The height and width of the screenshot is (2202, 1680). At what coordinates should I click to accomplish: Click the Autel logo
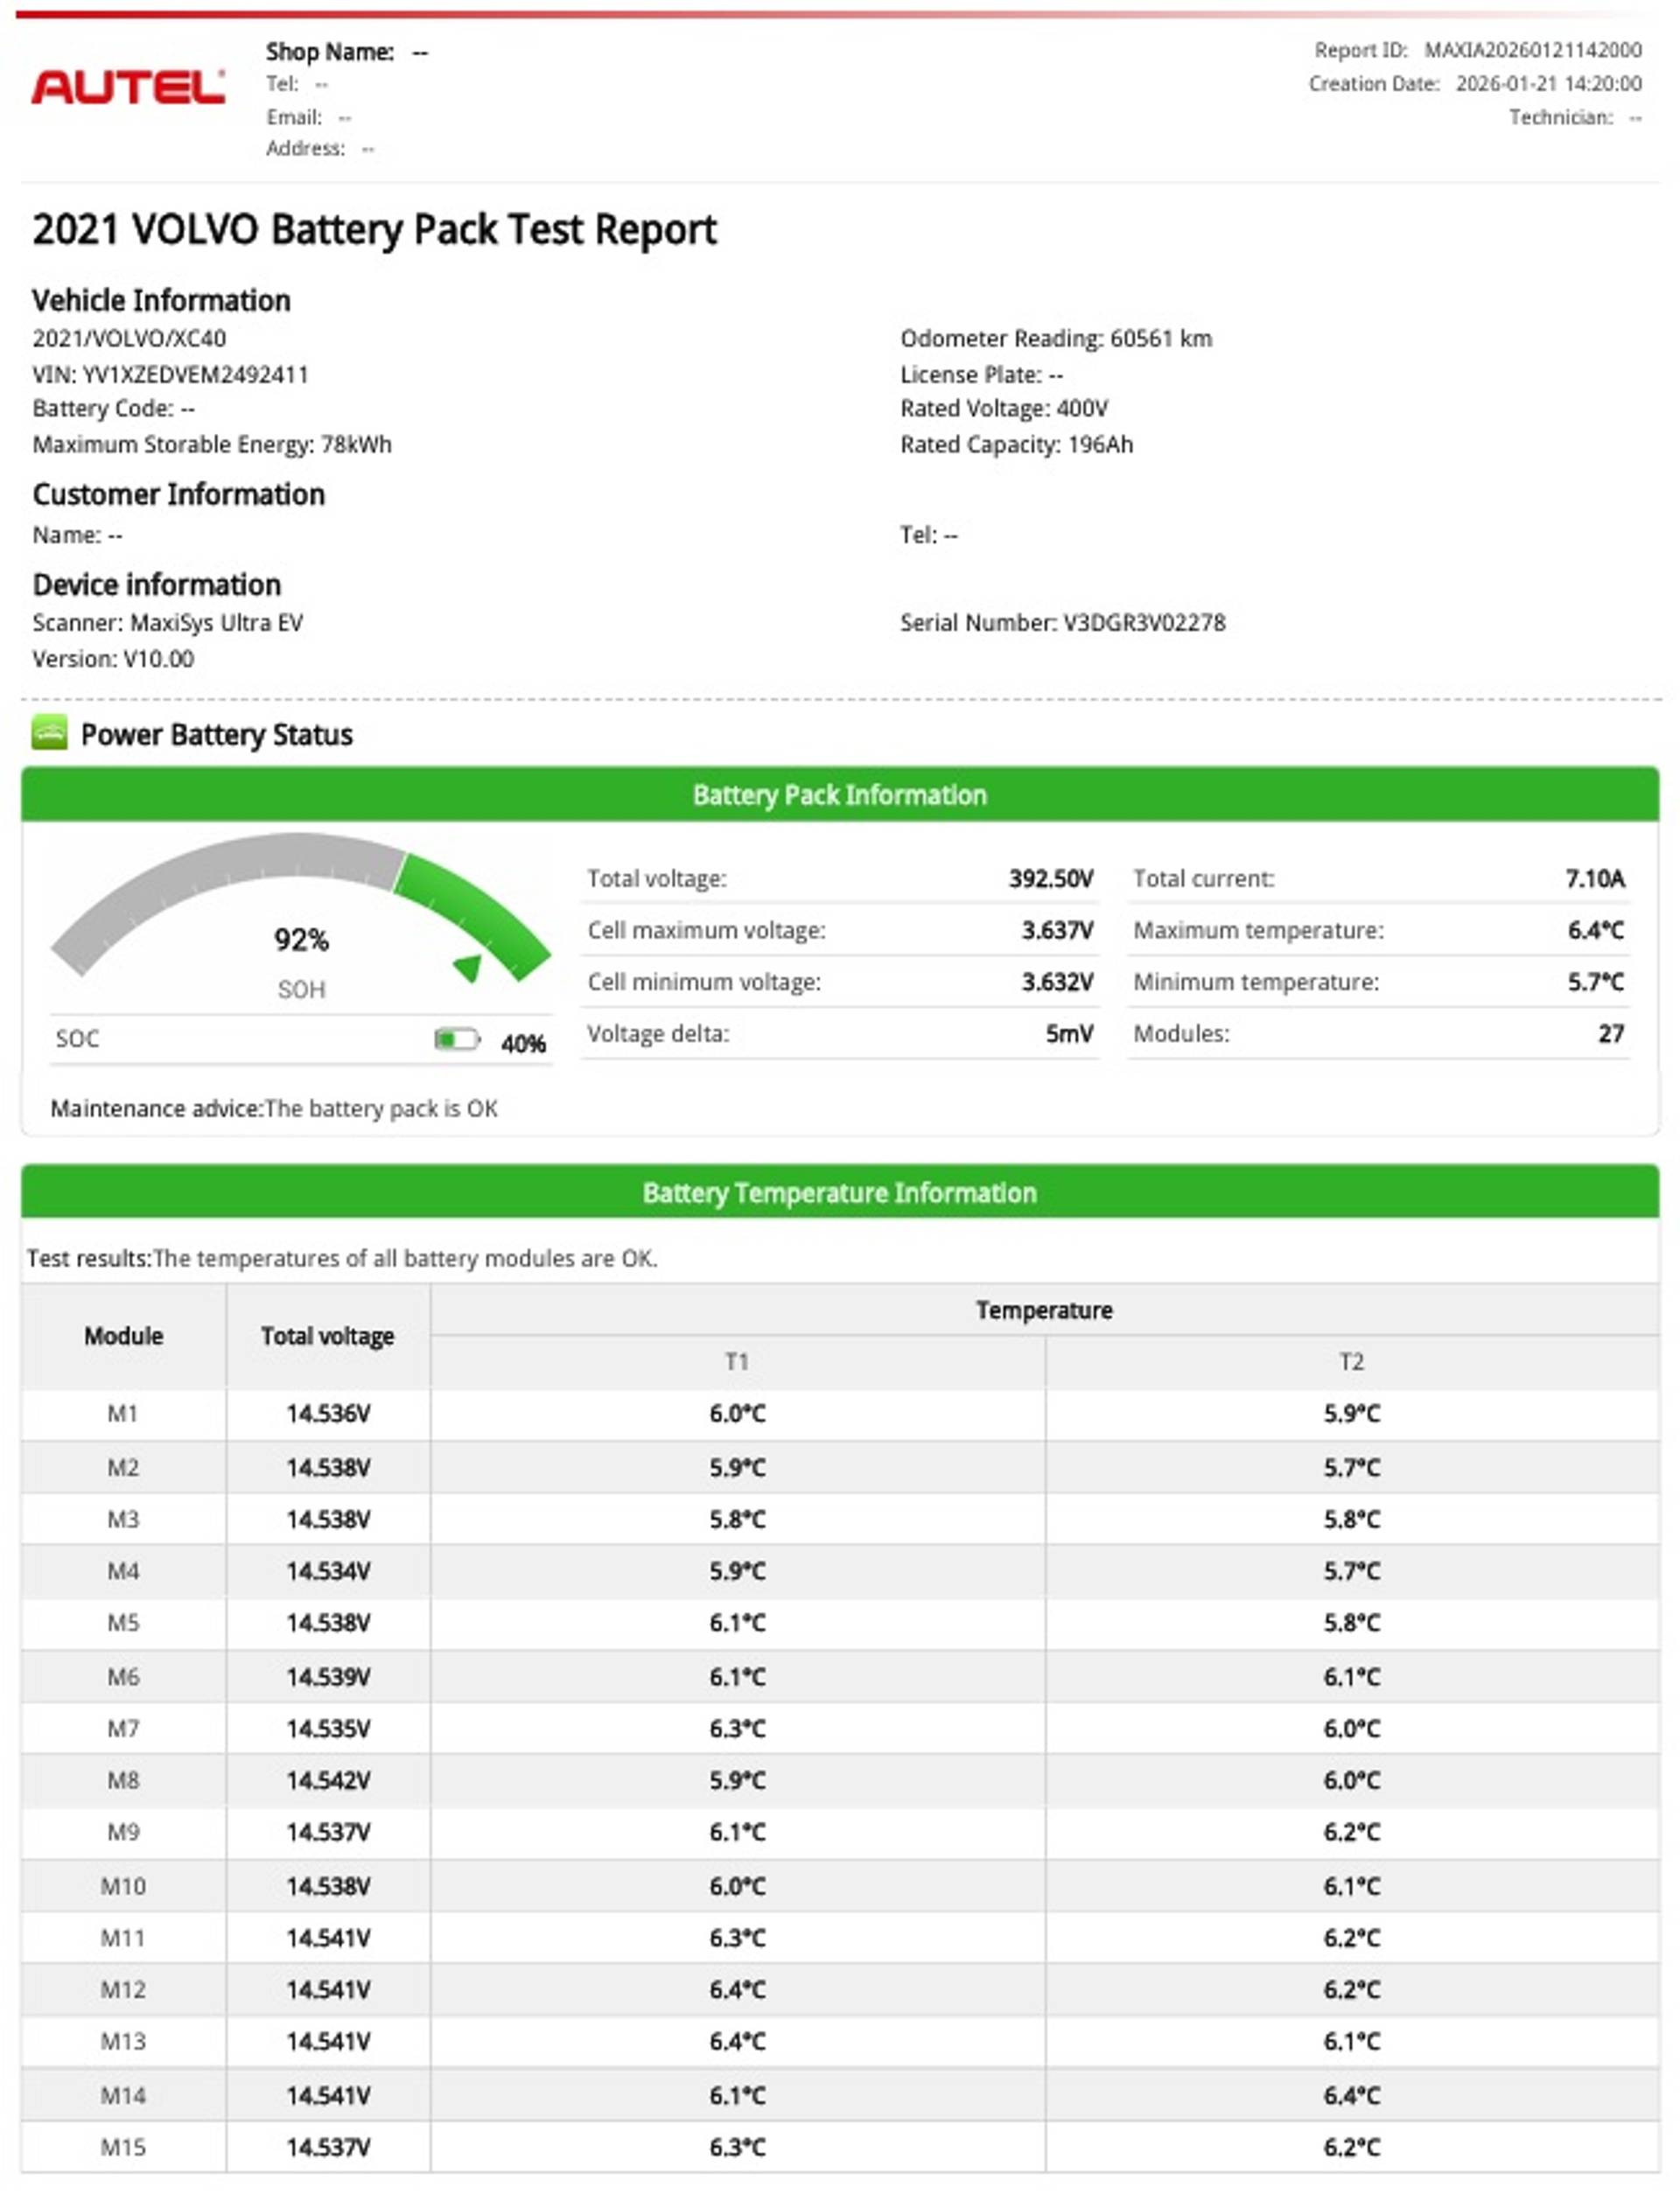127,88
